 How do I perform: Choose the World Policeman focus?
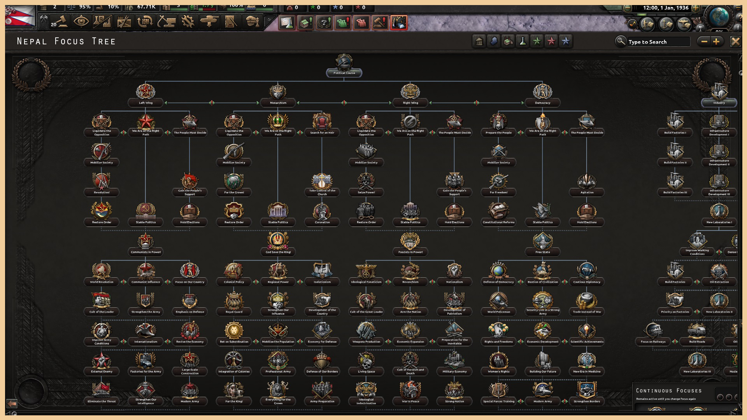(498, 304)
